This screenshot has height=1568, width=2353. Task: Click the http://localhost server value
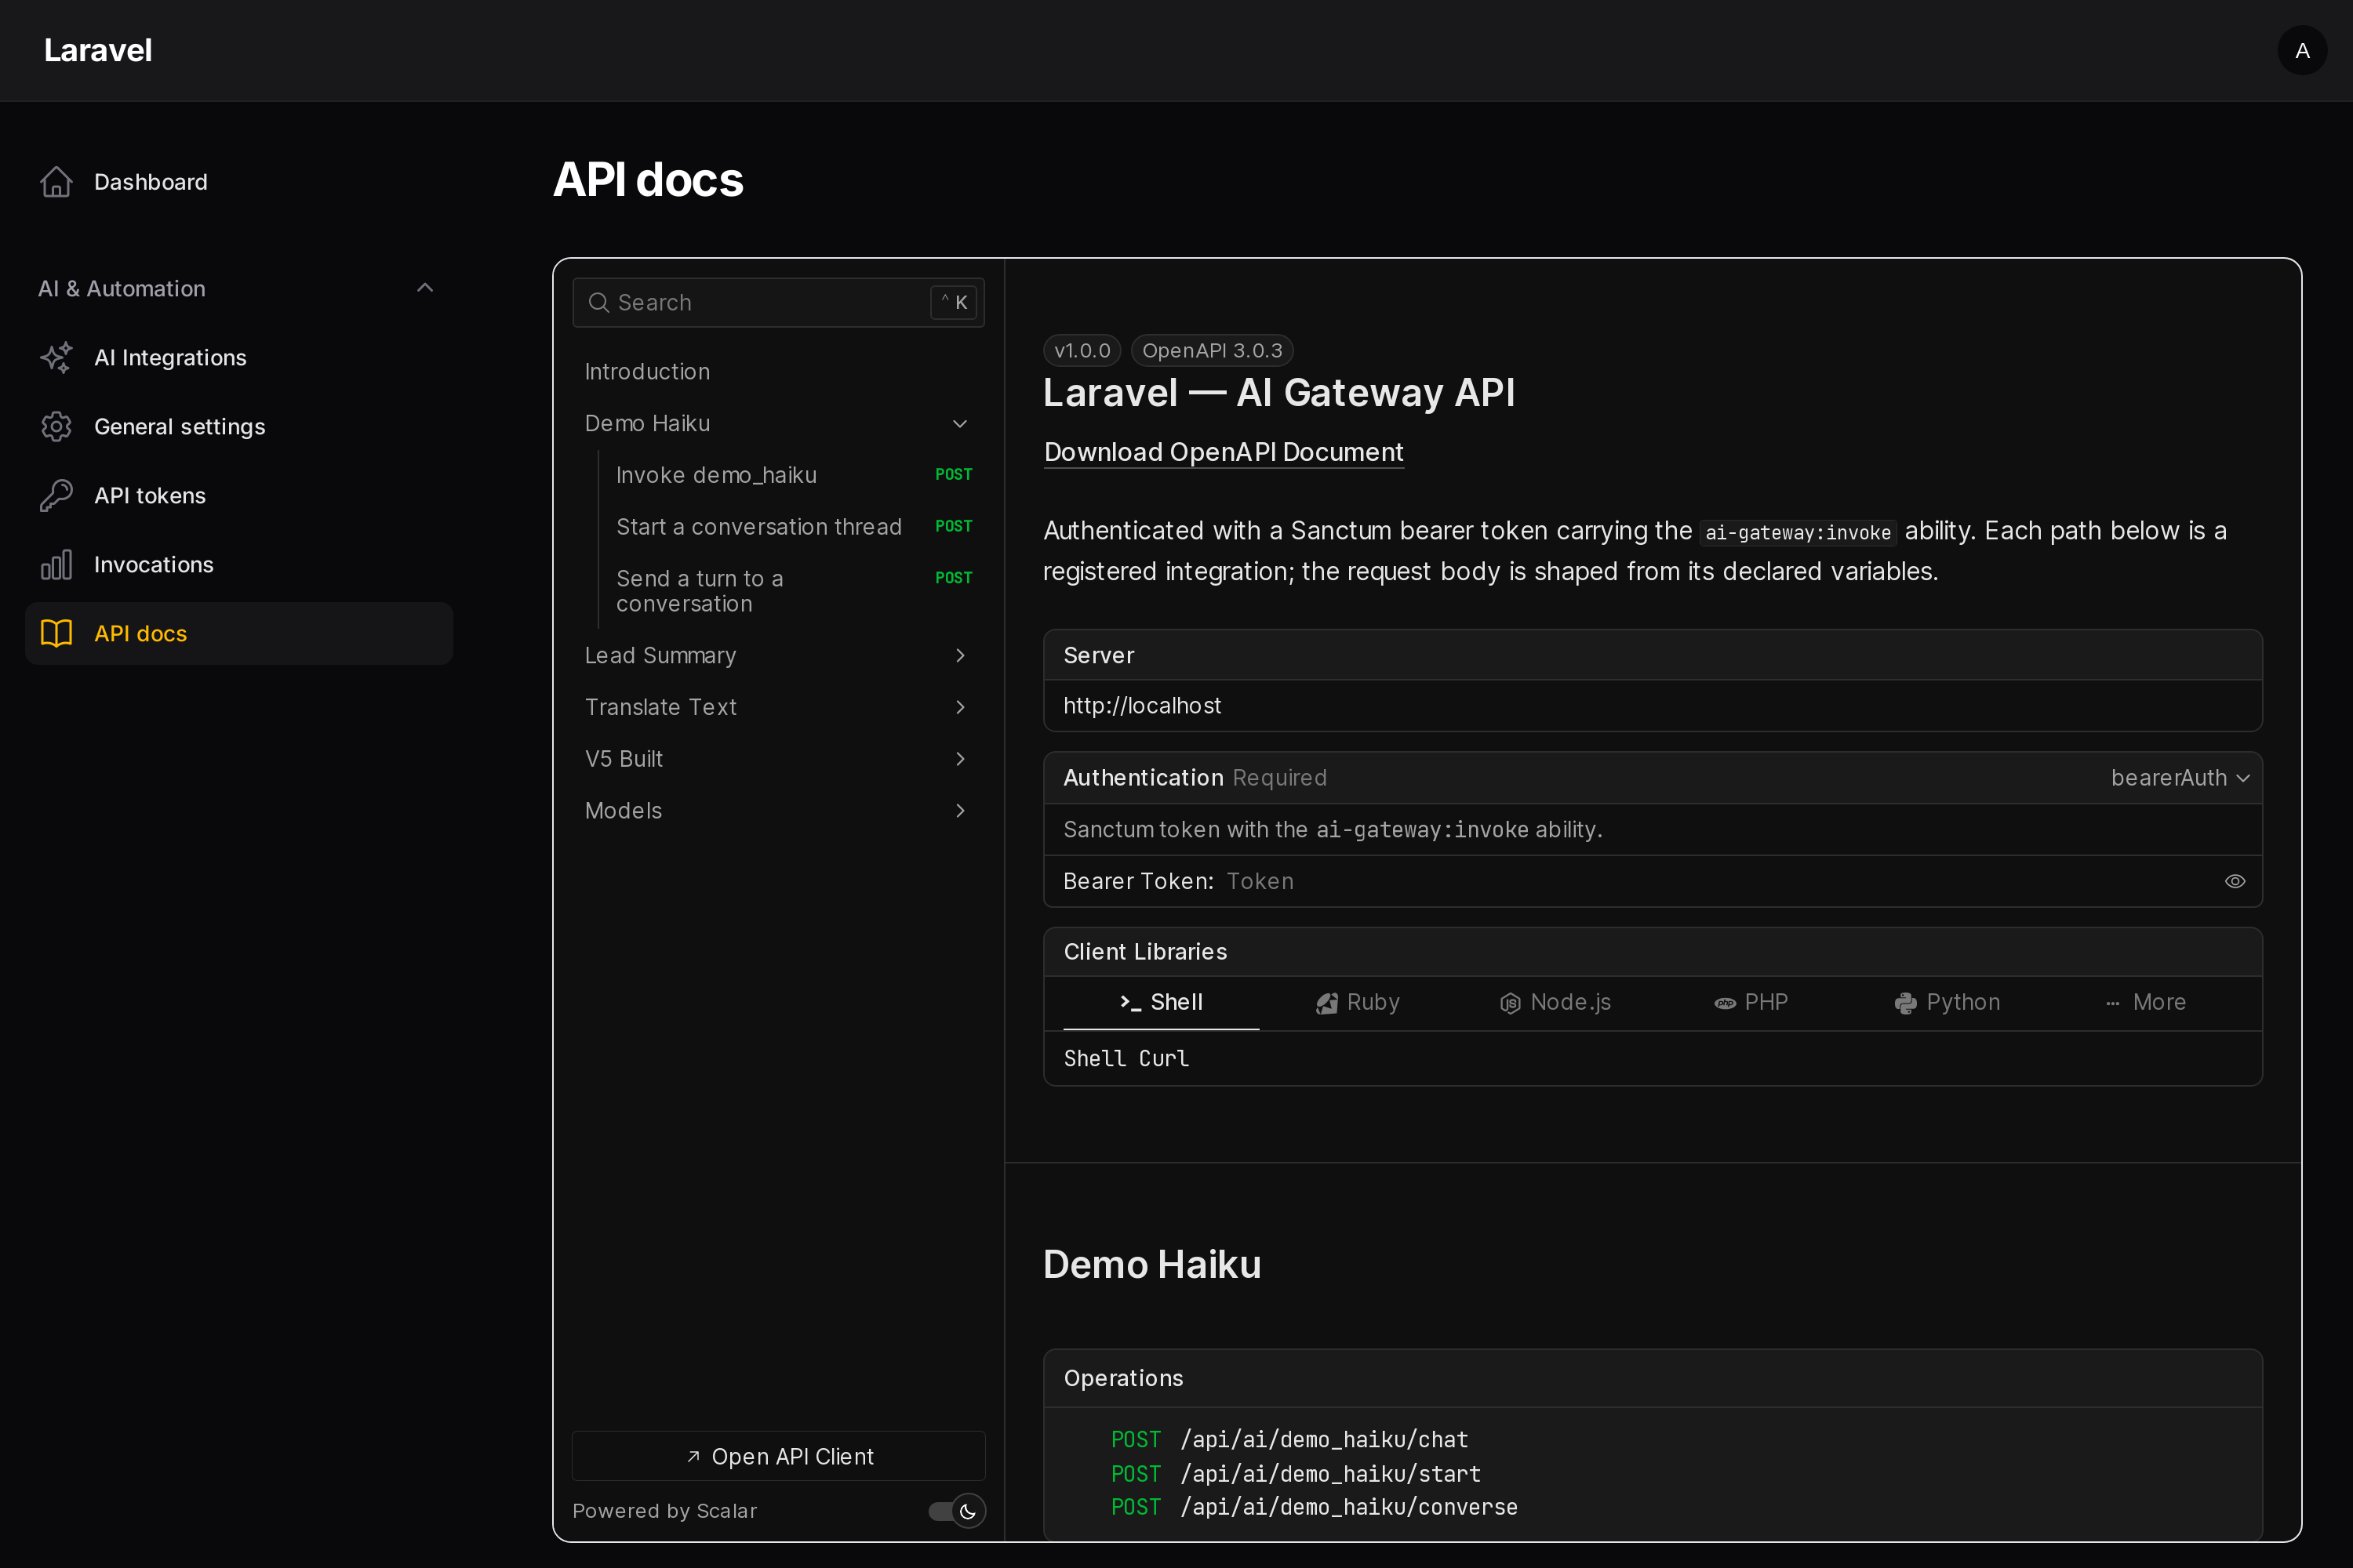[1141, 706]
